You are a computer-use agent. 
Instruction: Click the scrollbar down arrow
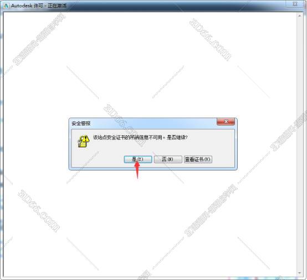pyautogui.click(x=300, y=273)
